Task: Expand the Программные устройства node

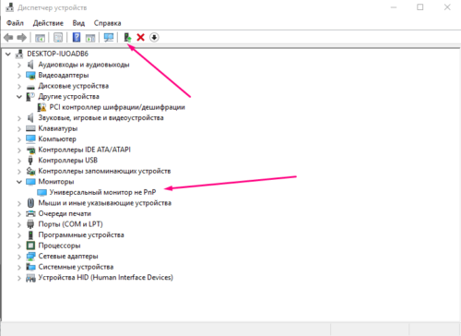Action: 19,235
